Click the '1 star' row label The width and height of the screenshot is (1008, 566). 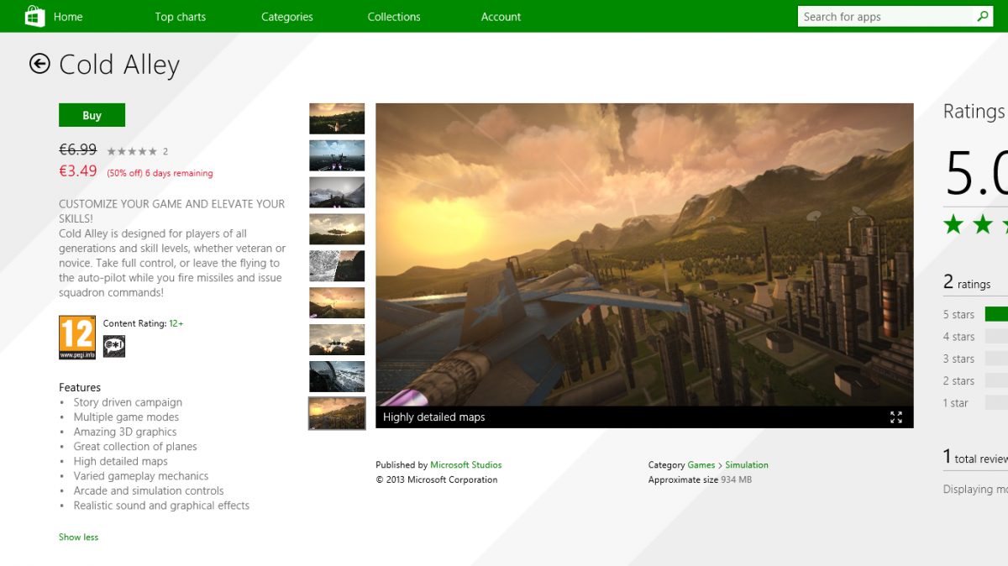pos(956,403)
